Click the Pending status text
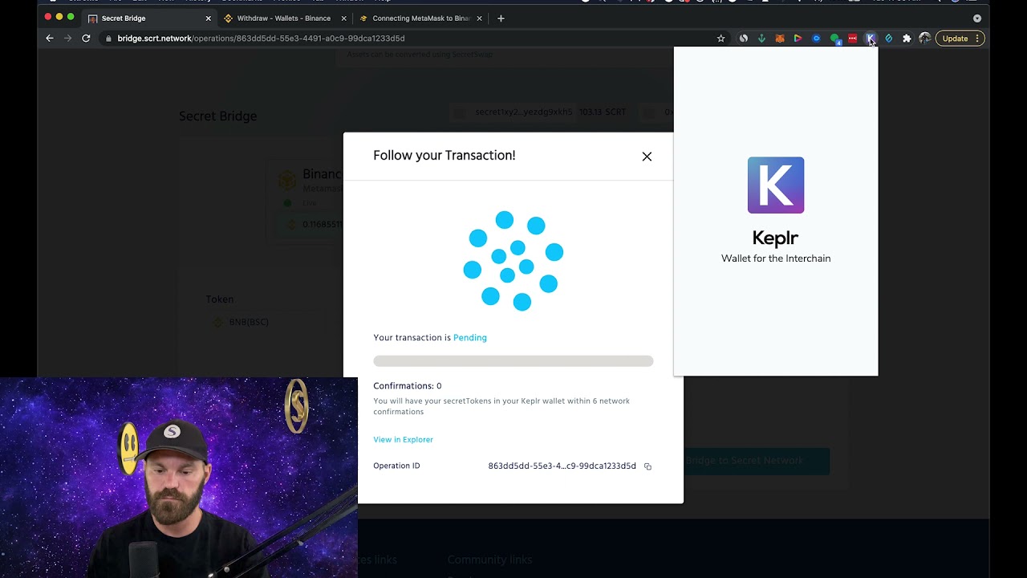This screenshot has width=1027, height=578. [x=470, y=338]
